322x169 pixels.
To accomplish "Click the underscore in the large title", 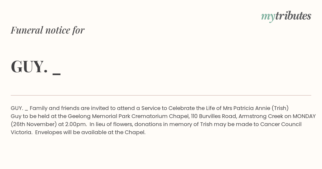I will tap(57, 74).
